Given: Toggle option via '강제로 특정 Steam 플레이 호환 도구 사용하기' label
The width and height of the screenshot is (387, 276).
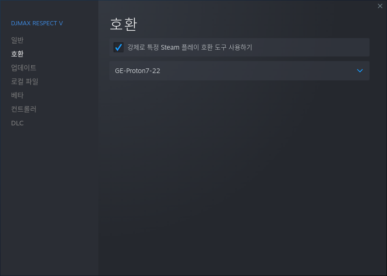Looking at the screenshot, I should click(x=189, y=47).
